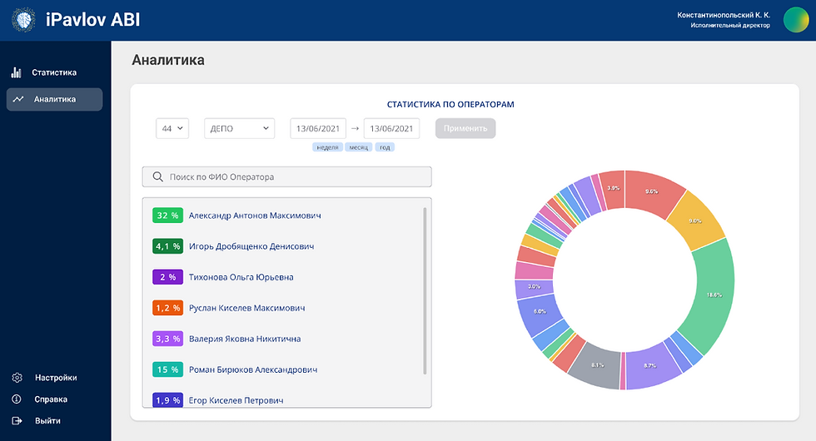Screen dimensions: 816x441
Task: Click the violet 3,3 % badge
Action: [x=167, y=339]
